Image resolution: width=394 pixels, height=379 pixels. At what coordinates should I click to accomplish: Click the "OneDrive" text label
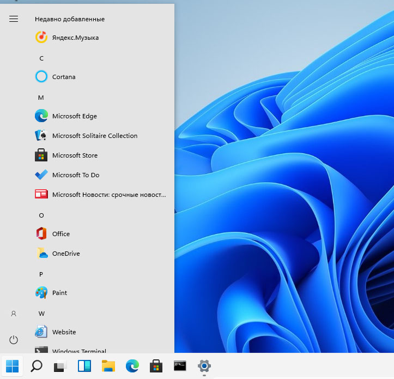(66, 254)
